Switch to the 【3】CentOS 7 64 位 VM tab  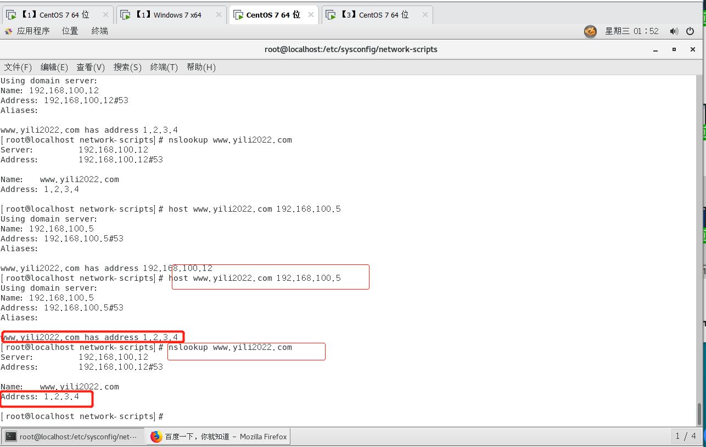coord(377,15)
